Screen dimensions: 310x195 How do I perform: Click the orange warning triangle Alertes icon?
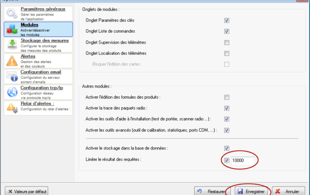click(x=12, y=61)
